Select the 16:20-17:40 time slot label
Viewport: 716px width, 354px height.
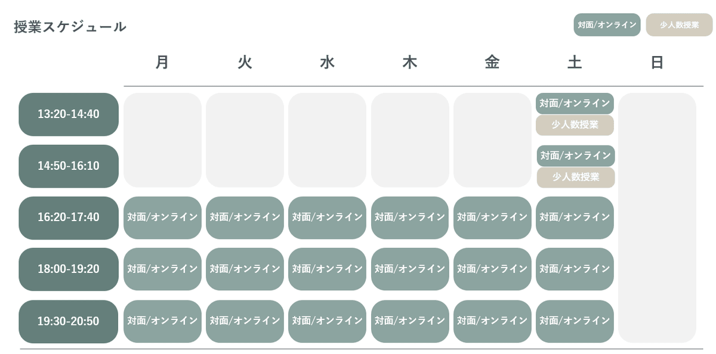click(x=69, y=218)
